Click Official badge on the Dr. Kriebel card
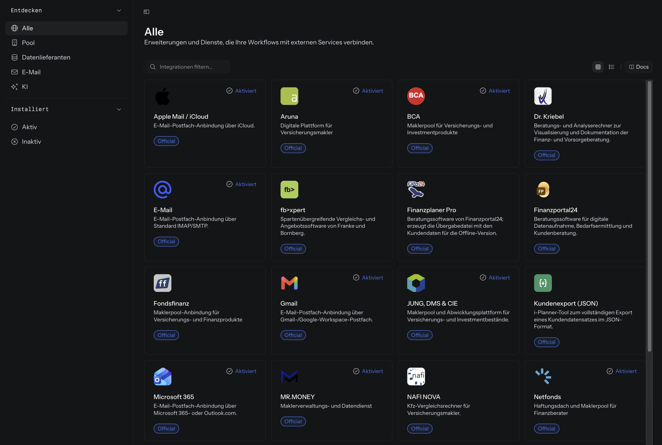The width and height of the screenshot is (662, 445). 547,155
